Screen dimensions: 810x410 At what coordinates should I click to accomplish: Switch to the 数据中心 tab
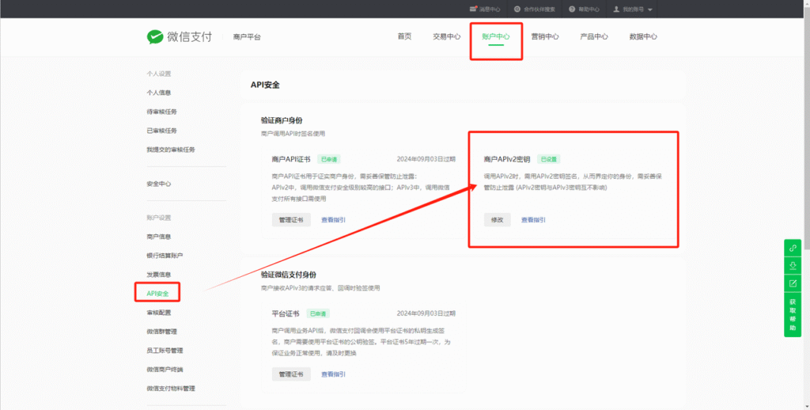pyautogui.click(x=643, y=36)
